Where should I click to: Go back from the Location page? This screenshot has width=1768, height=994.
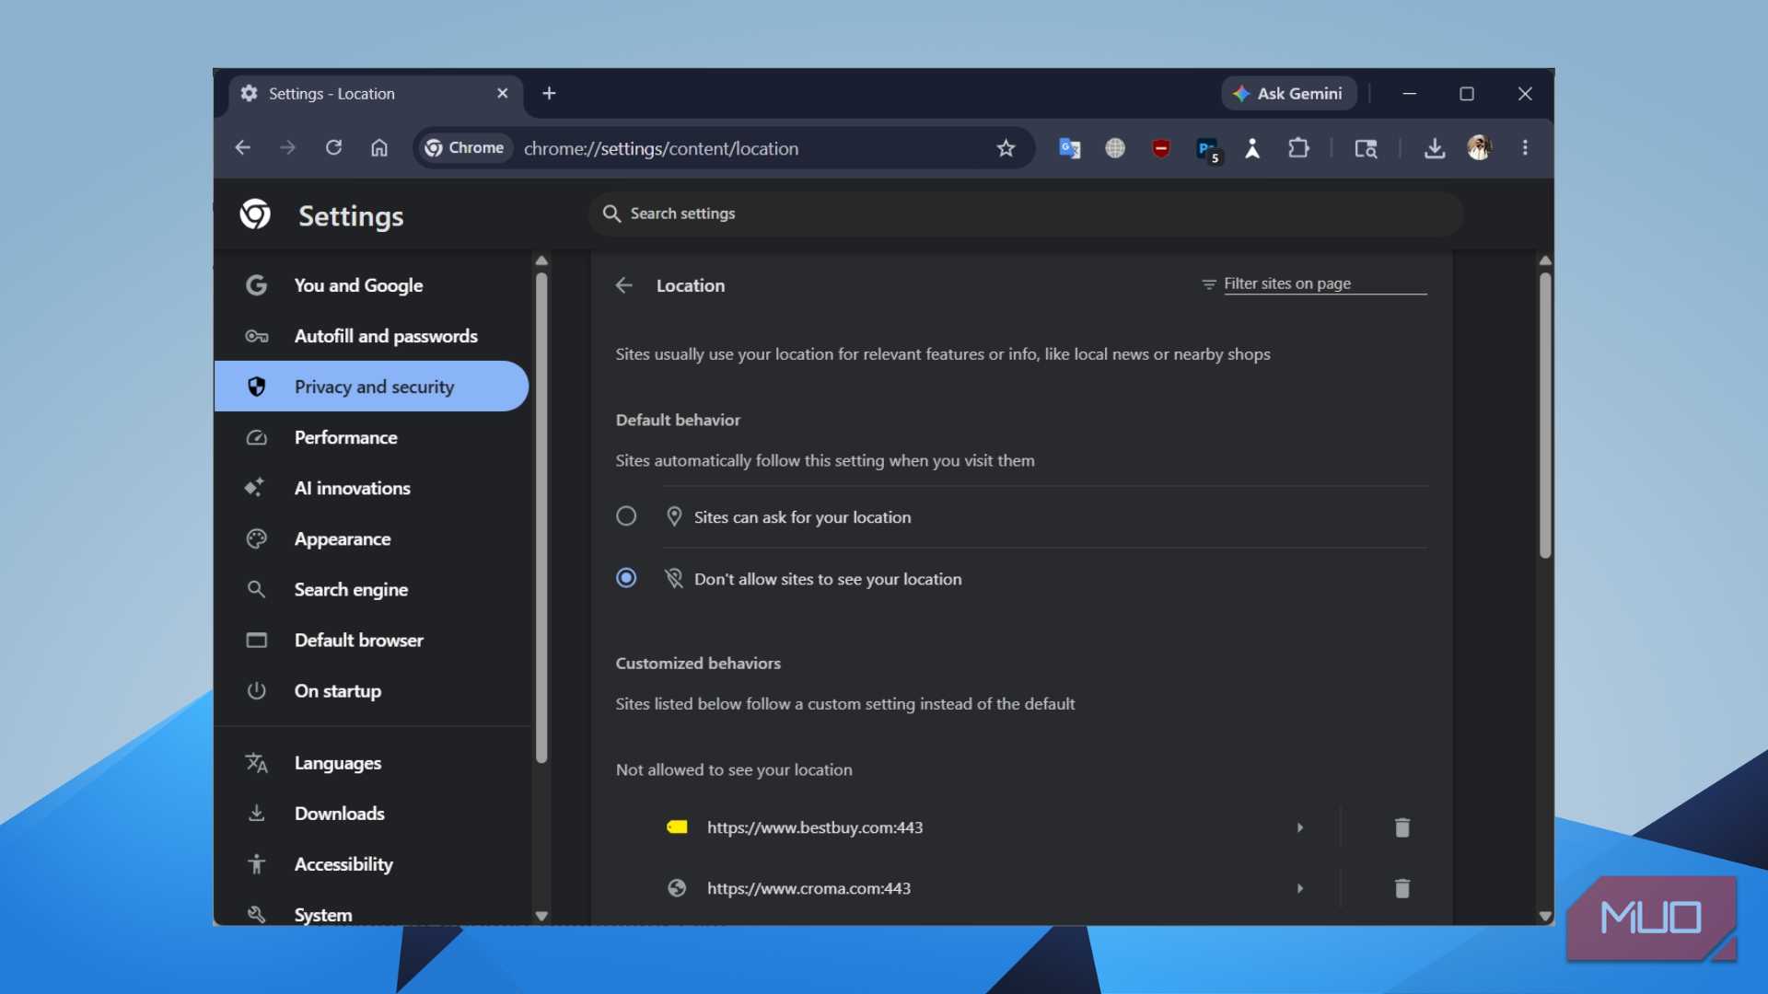[624, 285]
